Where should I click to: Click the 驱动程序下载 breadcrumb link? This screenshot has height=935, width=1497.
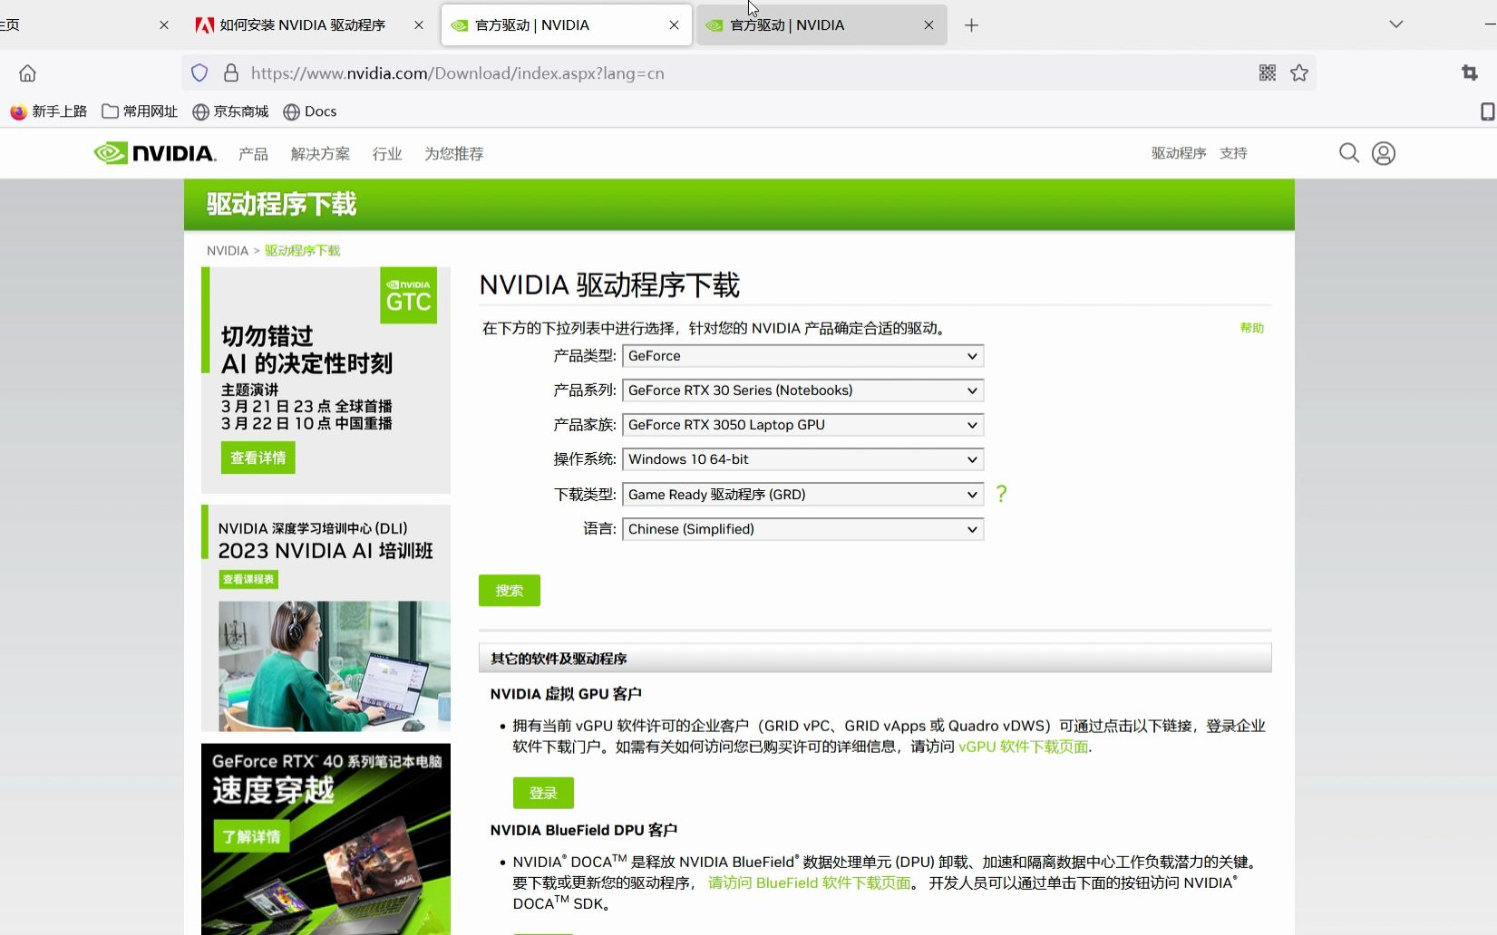coord(302,251)
